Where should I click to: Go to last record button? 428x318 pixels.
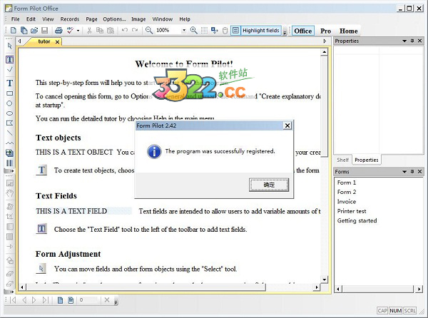coord(46,300)
